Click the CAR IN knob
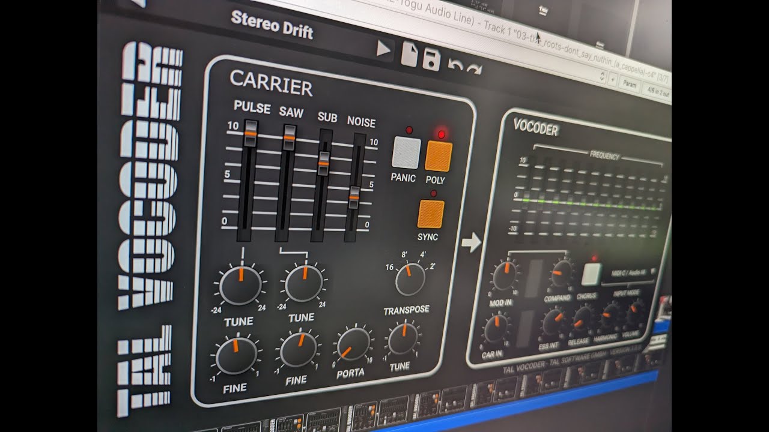Screen dimensions: 769x432 [496, 329]
